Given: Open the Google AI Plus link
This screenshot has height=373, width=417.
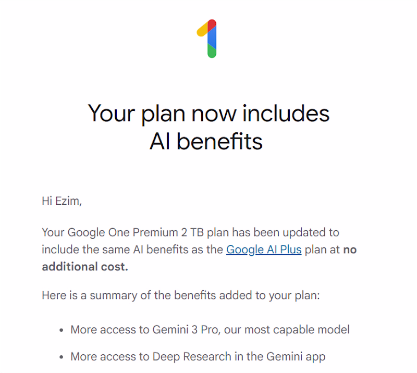Looking at the screenshot, I should 264,250.
